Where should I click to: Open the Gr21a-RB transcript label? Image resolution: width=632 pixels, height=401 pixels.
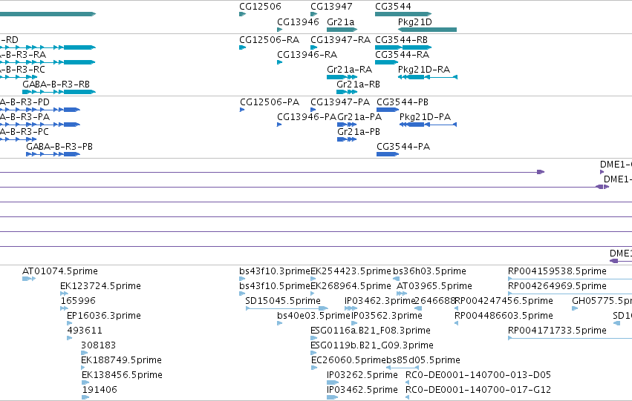pyautogui.click(x=358, y=84)
